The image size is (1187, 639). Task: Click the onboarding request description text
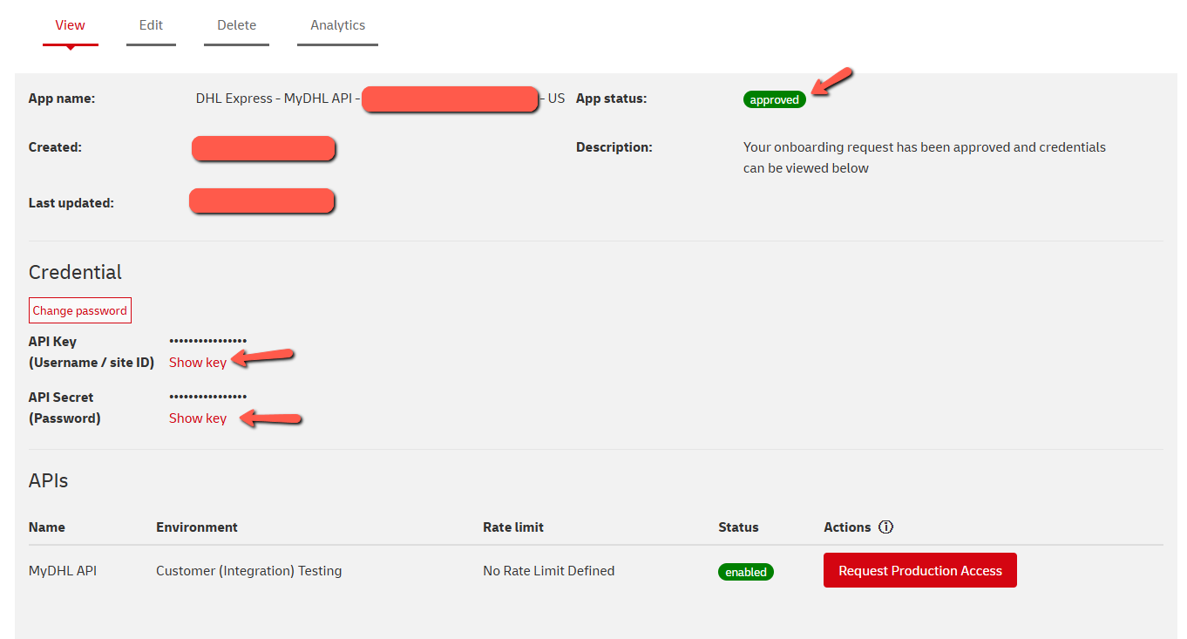[x=925, y=158]
